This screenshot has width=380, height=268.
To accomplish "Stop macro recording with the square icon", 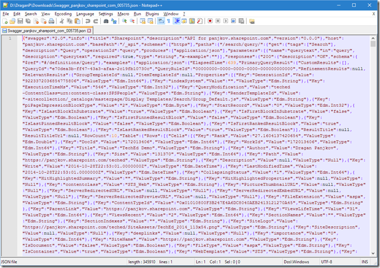I will pyautogui.click(x=218, y=21).
